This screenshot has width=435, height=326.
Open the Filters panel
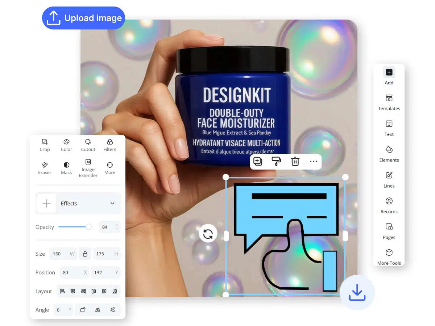point(110,145)
